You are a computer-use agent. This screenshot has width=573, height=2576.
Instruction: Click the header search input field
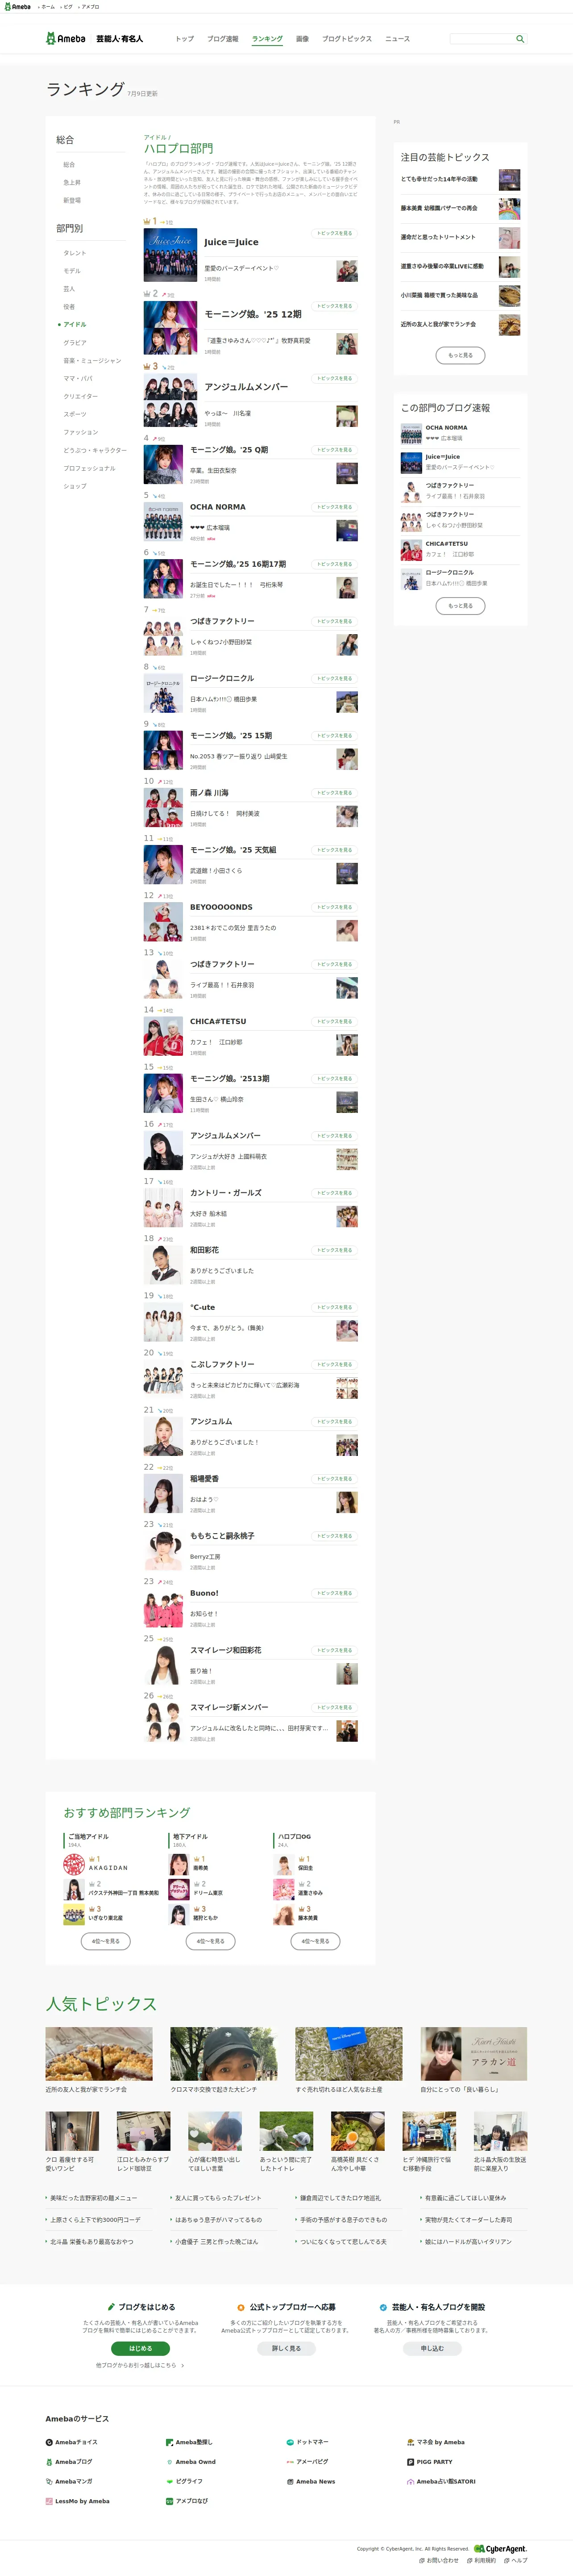click(x=482, y=39)
